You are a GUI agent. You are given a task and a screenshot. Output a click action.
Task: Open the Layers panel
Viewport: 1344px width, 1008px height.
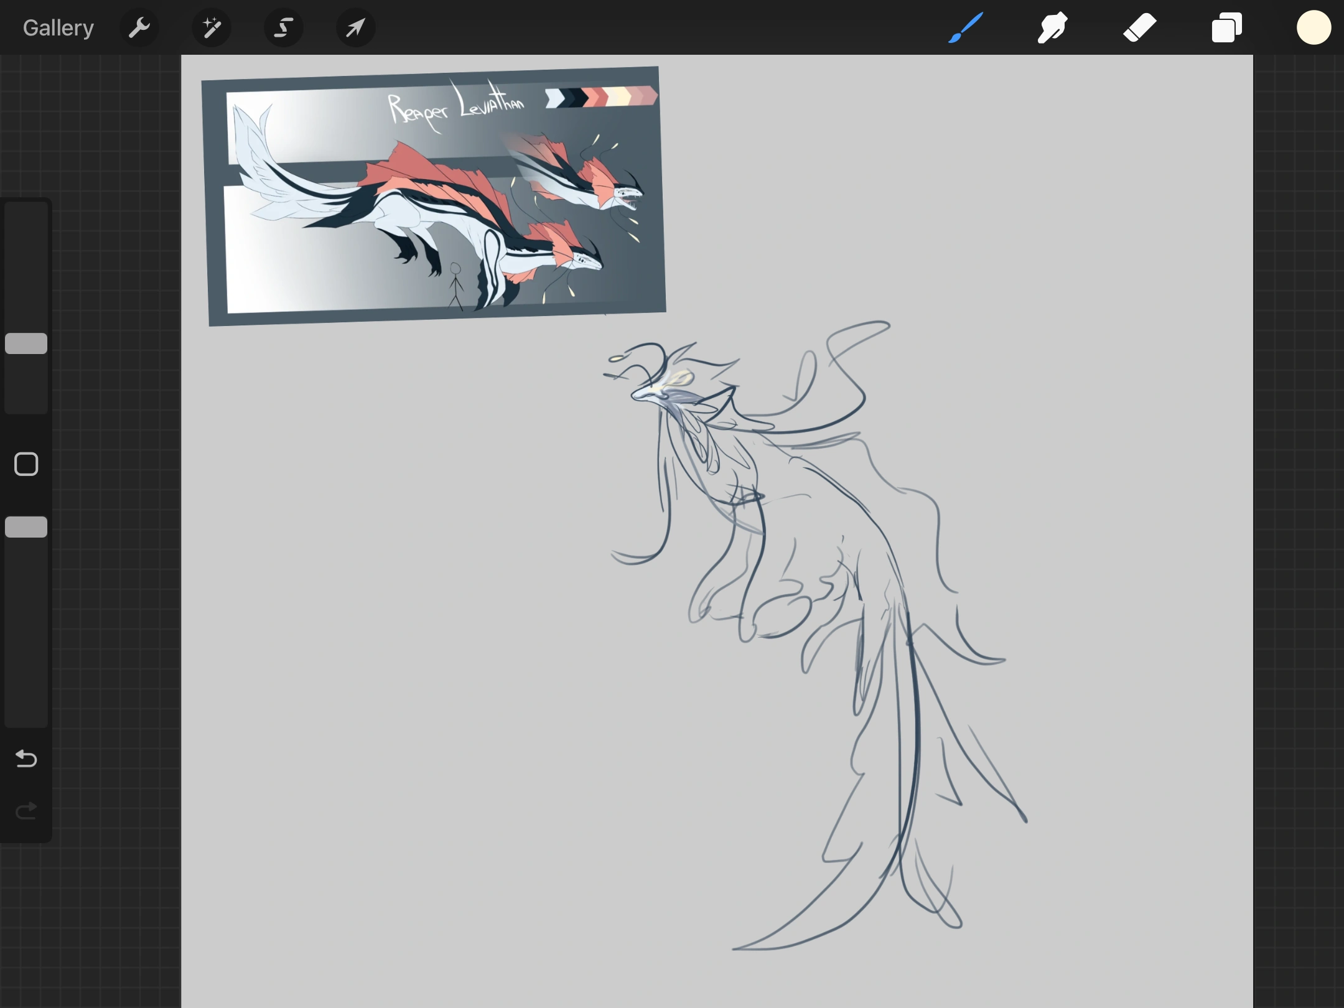[1226, 27]
